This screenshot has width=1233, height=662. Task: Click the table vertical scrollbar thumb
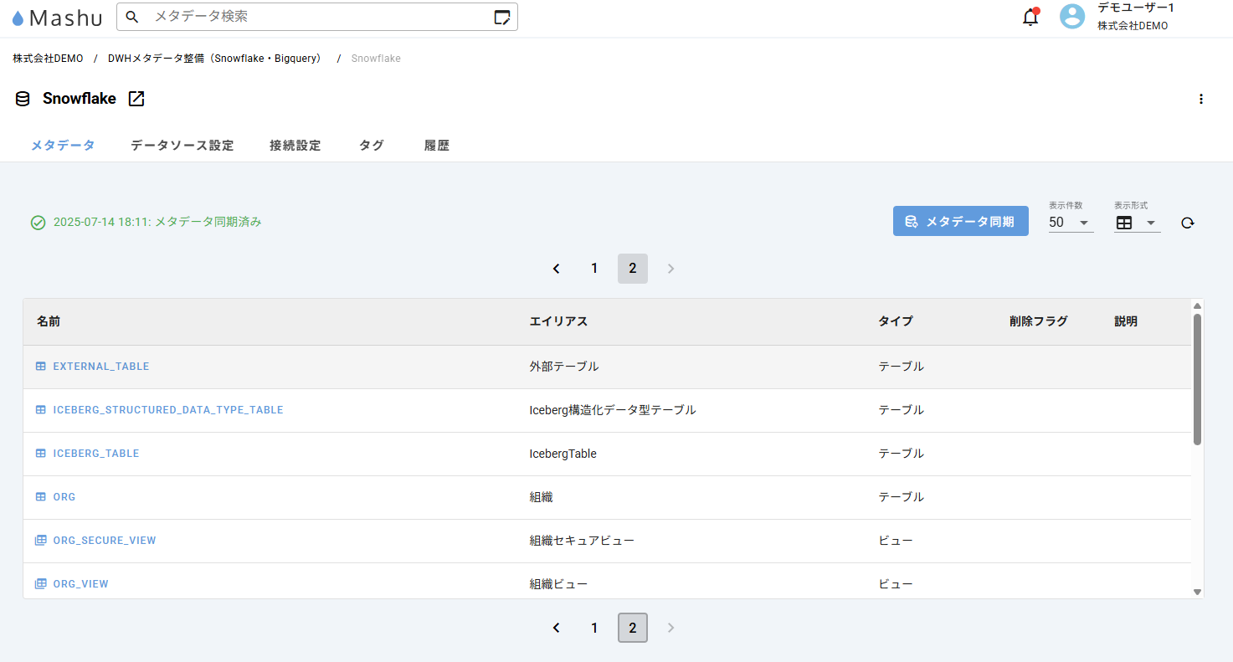[x=1197, y=379]
